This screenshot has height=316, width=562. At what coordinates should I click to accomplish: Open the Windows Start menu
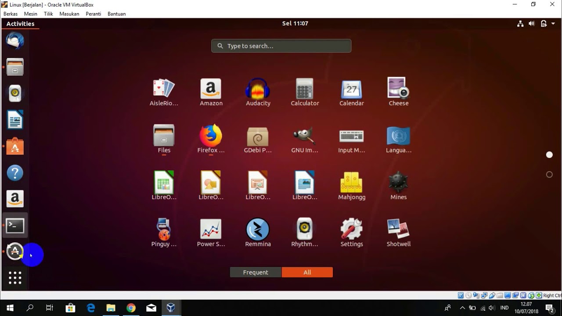point(10,308)
